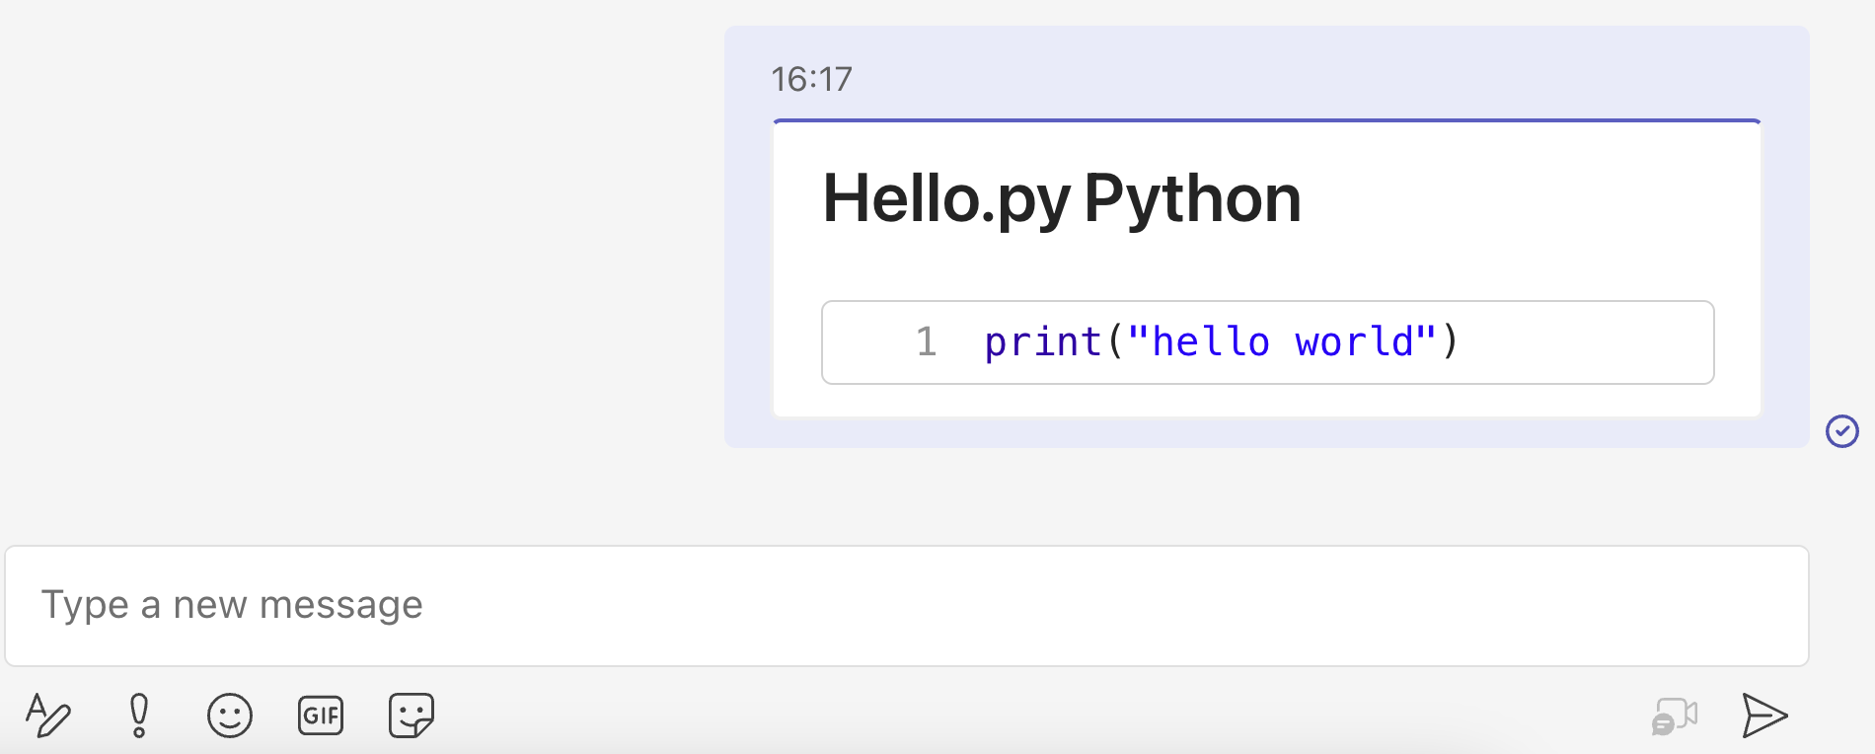Click the word Python in snippet heading
This screenshot has height=754, width=1875.
[1193, 198]
